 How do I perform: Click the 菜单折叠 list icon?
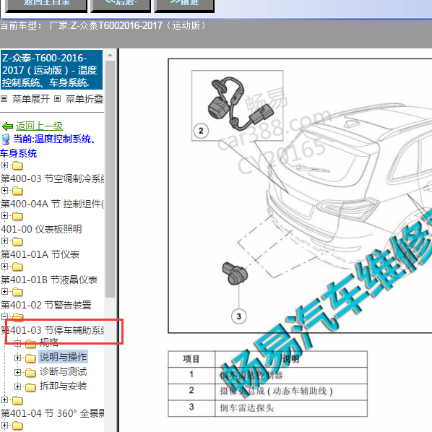coord(57,99)
